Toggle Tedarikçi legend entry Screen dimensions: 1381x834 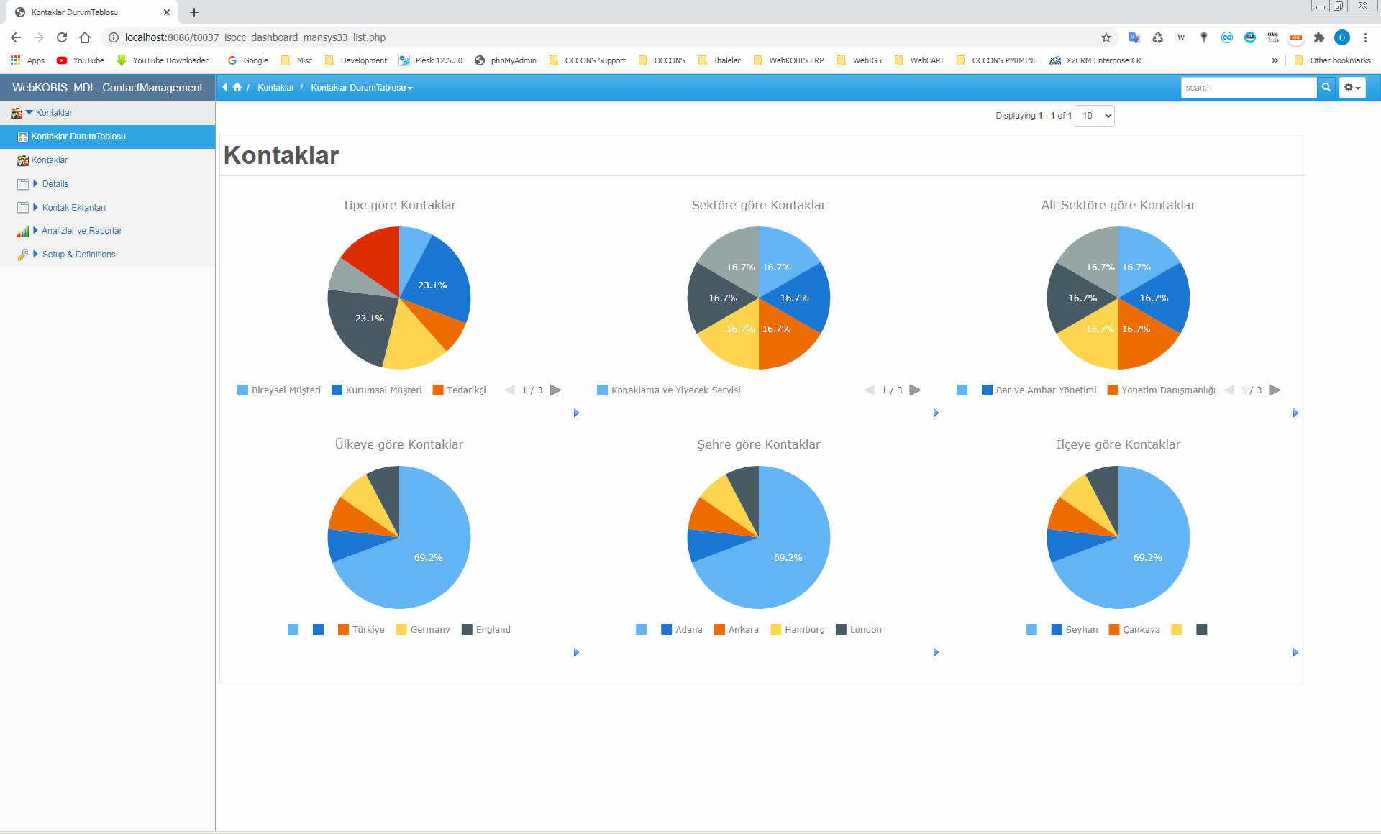(459, 390)
